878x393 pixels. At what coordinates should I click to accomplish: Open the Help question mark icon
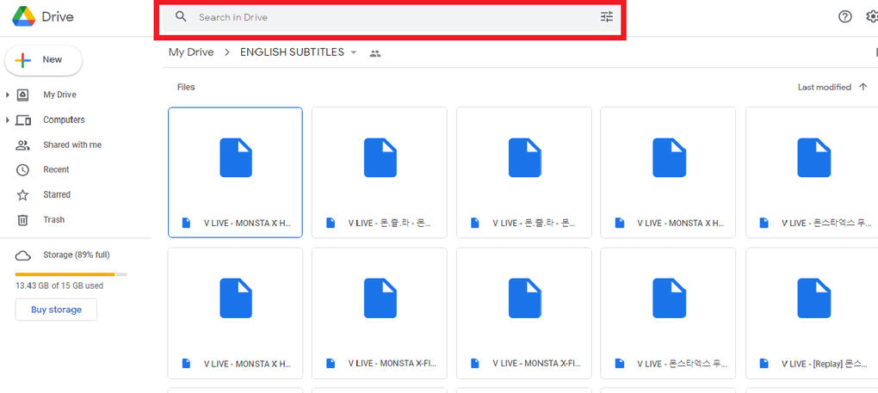[844, 17]
